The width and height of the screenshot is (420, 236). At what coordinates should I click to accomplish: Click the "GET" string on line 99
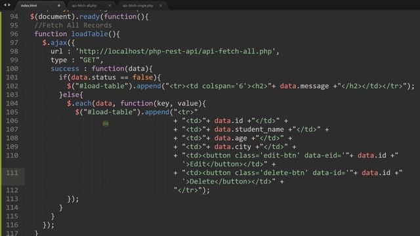coord(89,60)
